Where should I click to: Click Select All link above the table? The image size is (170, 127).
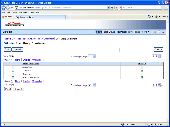(12, 60)
